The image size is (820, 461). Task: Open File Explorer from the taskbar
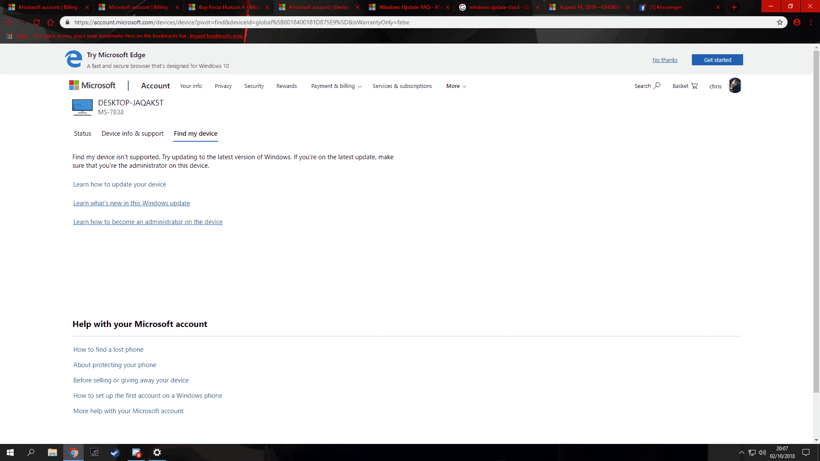(52, 452)
